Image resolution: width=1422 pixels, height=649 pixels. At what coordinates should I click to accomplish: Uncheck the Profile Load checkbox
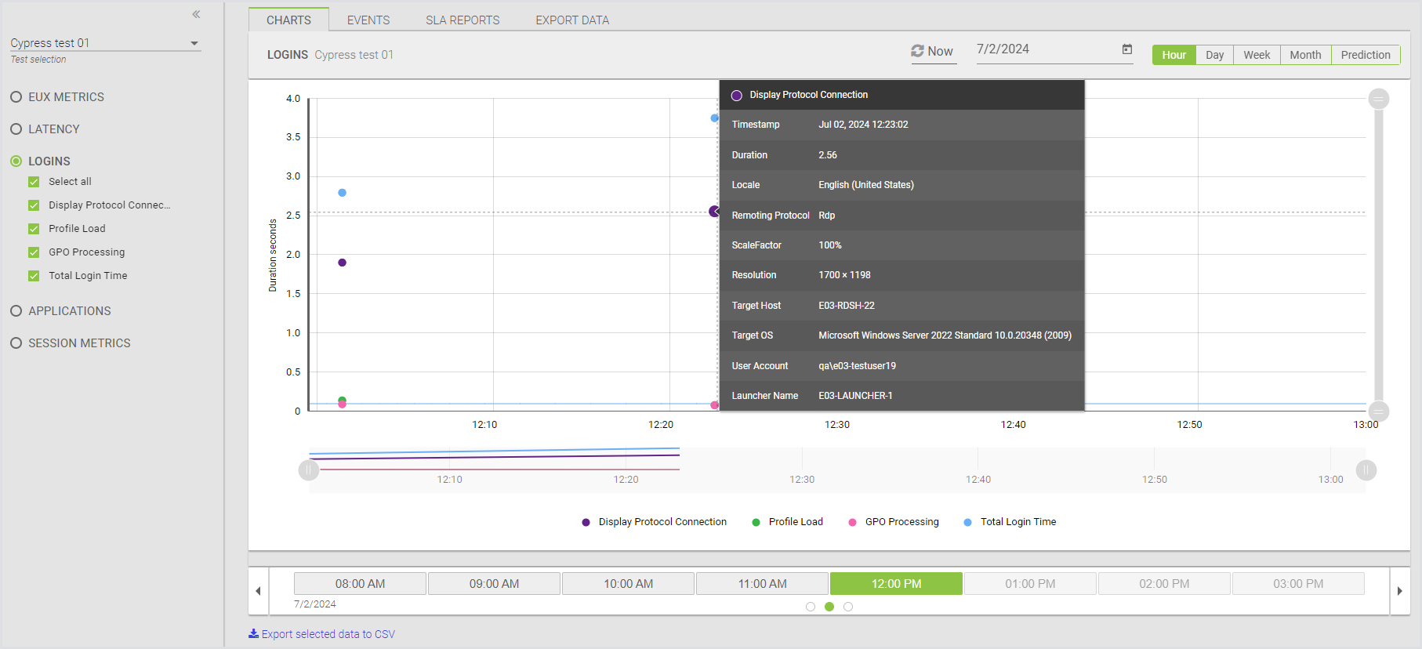coord(34,229)
